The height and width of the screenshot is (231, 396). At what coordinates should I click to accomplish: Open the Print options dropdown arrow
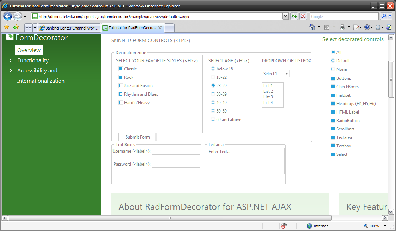coord(349,27)
